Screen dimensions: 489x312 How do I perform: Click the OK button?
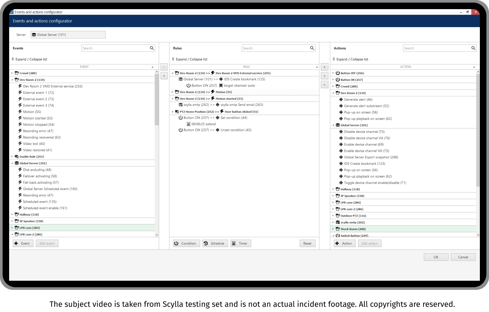tap(436, 257)
